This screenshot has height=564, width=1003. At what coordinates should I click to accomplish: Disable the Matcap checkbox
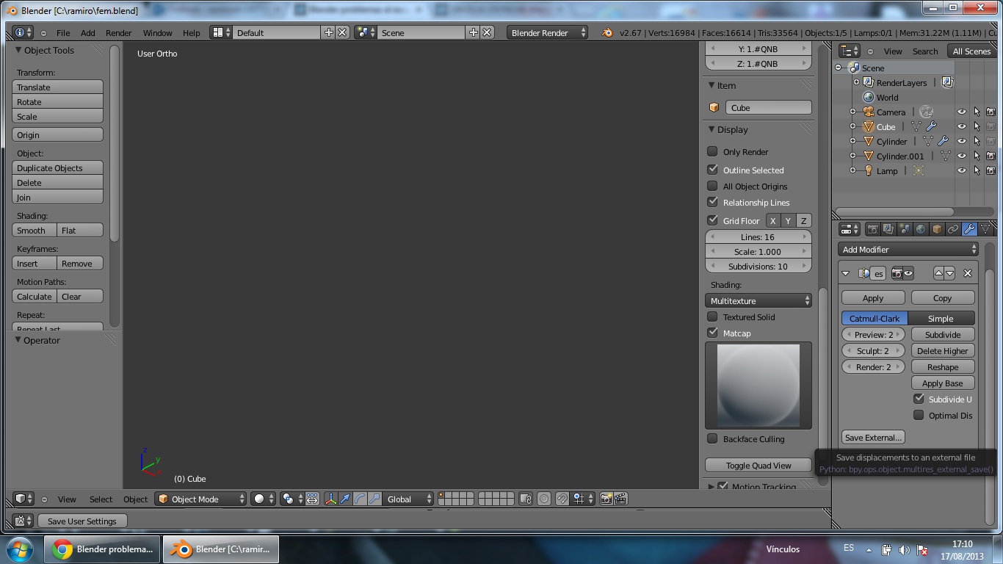coord(712,333)
